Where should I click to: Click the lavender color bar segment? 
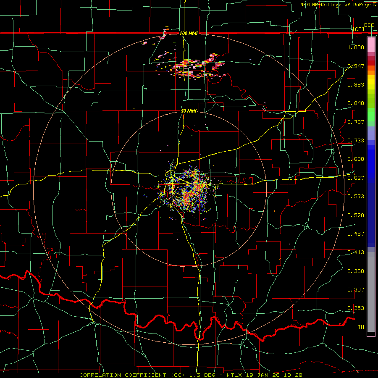pos(371,133)
